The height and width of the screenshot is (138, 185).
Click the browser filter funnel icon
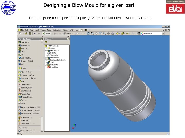coord(46,42)
